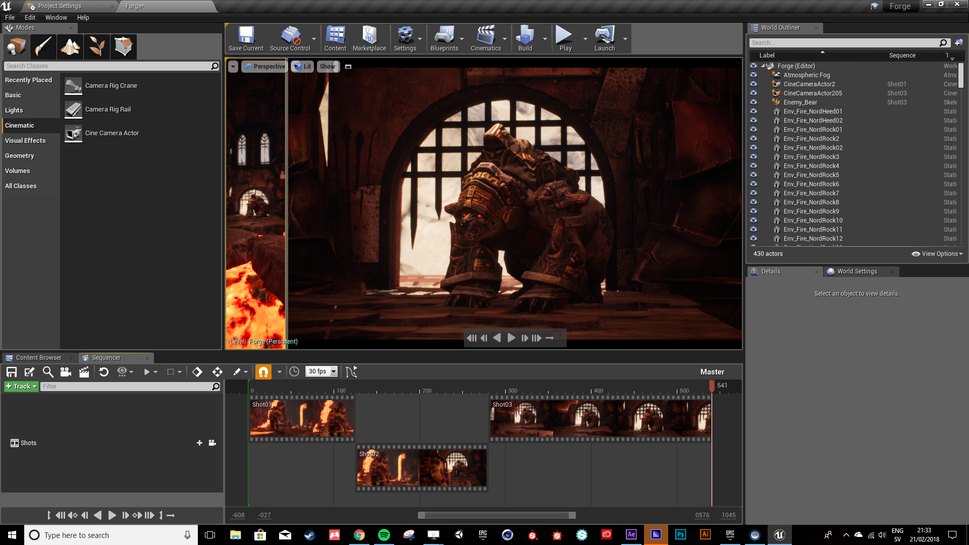Image resolution: width=969 pixels, height=545 pixels.
Task: Click viewport play forward transport button
Action: coord(511,338)
